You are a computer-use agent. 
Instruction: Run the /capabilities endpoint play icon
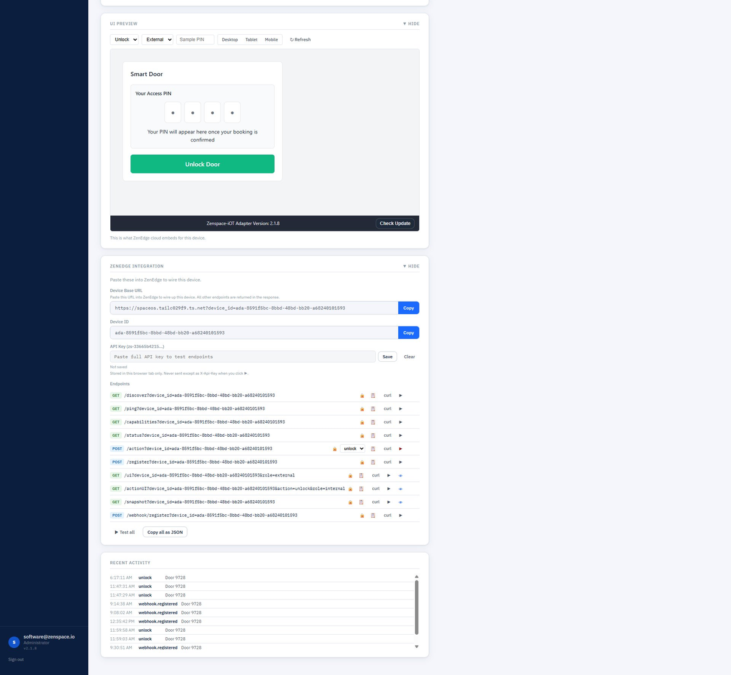point(400,422)
